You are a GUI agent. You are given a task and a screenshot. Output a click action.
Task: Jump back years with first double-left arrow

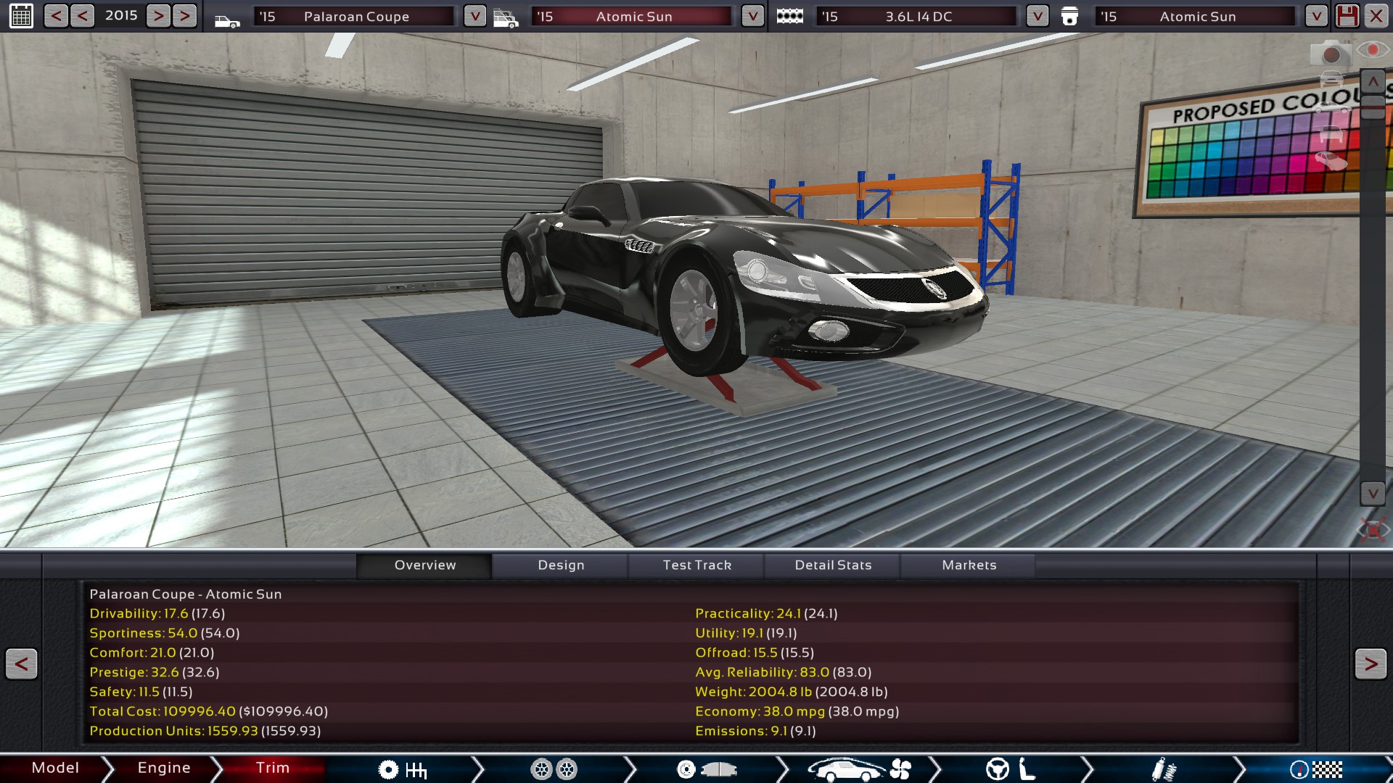[x=56, y=16]
